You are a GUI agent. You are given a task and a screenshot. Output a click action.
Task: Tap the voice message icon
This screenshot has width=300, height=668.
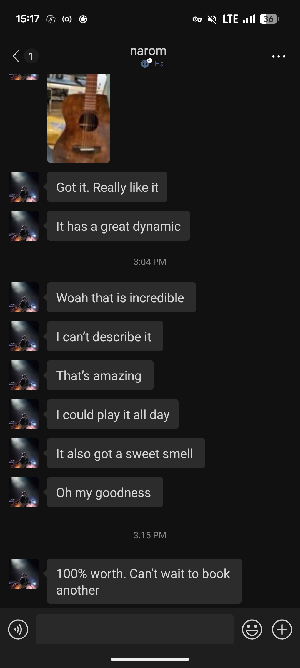point(18,629)
